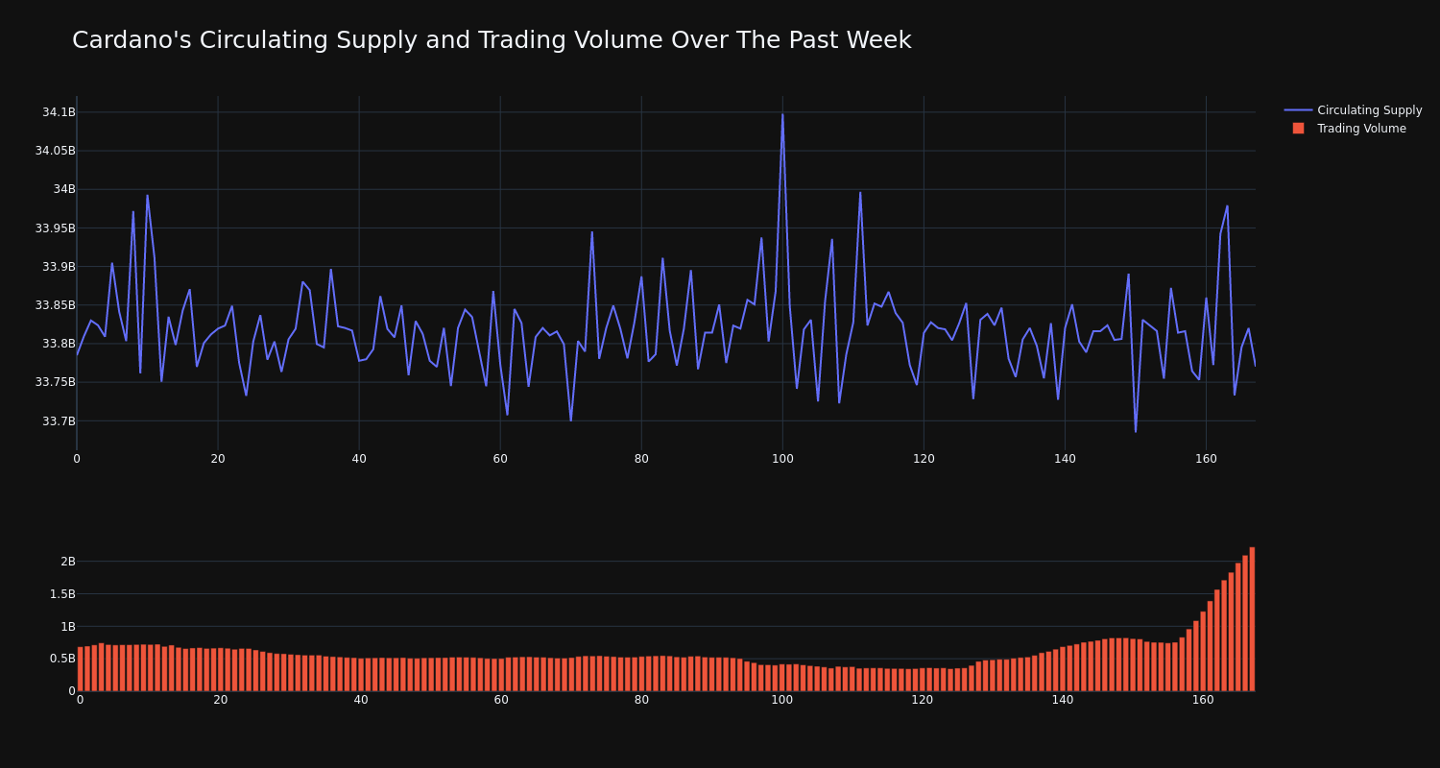Viewport: 1440px width, 768px height.
Task: Click the 34.05B y-axis label
Action: click(55, 151)
